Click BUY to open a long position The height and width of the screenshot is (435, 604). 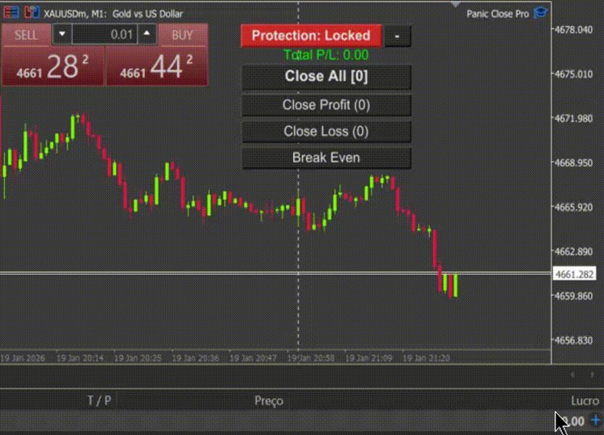point(182,34)
